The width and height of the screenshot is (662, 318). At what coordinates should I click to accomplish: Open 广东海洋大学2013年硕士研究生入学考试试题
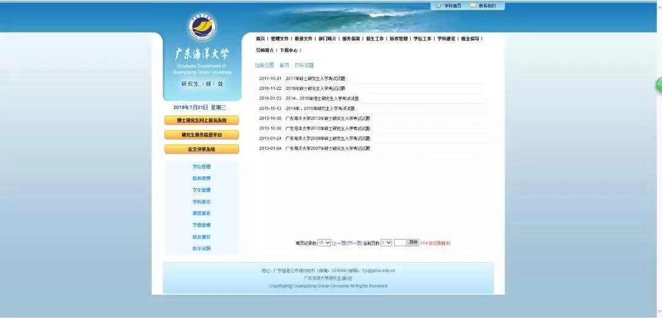pos(327,119)
